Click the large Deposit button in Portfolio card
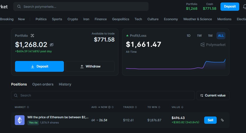This screenshot has width=246, height=133. [39, 66]
